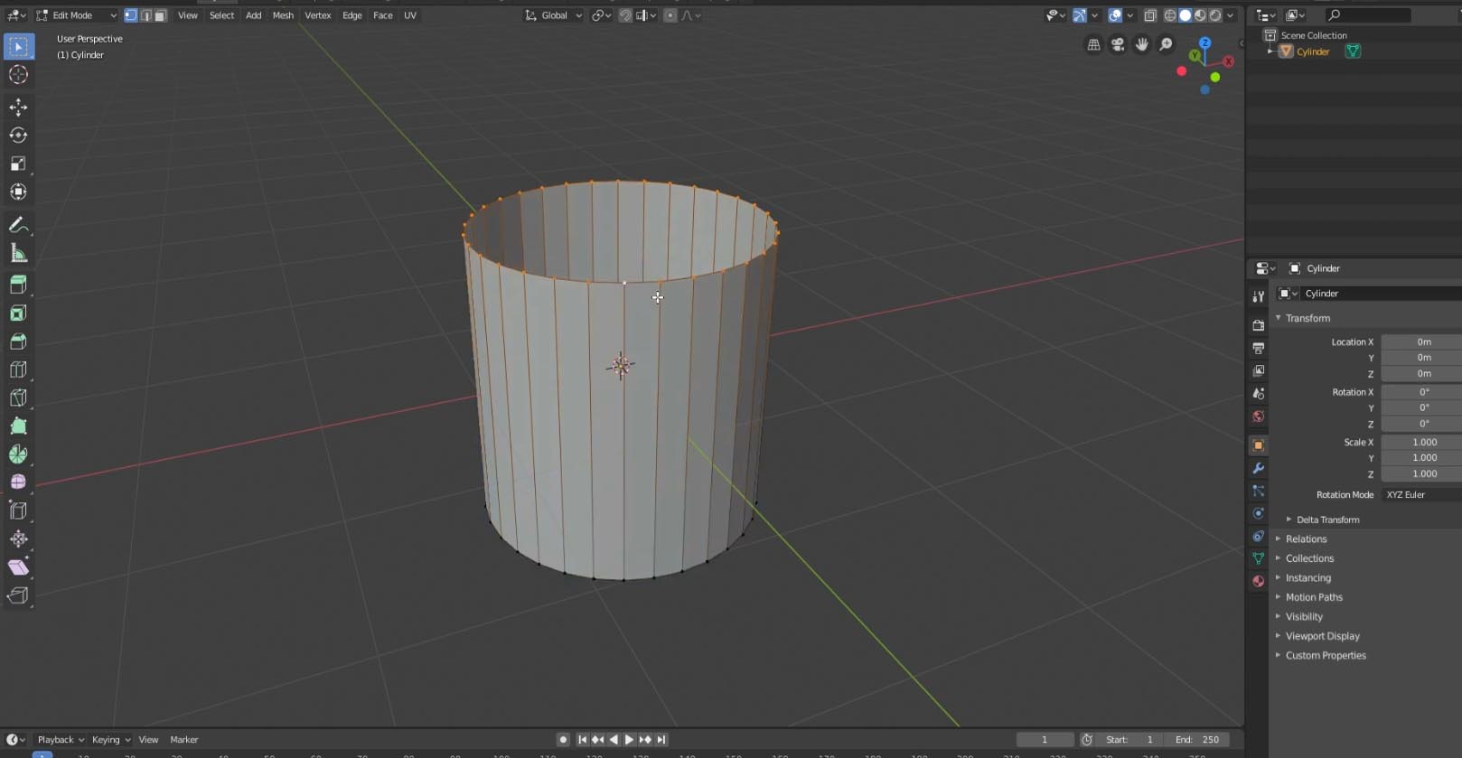Collapse the Transform panel
The image size is (1462, 758).
click(x=1307, y=318)
